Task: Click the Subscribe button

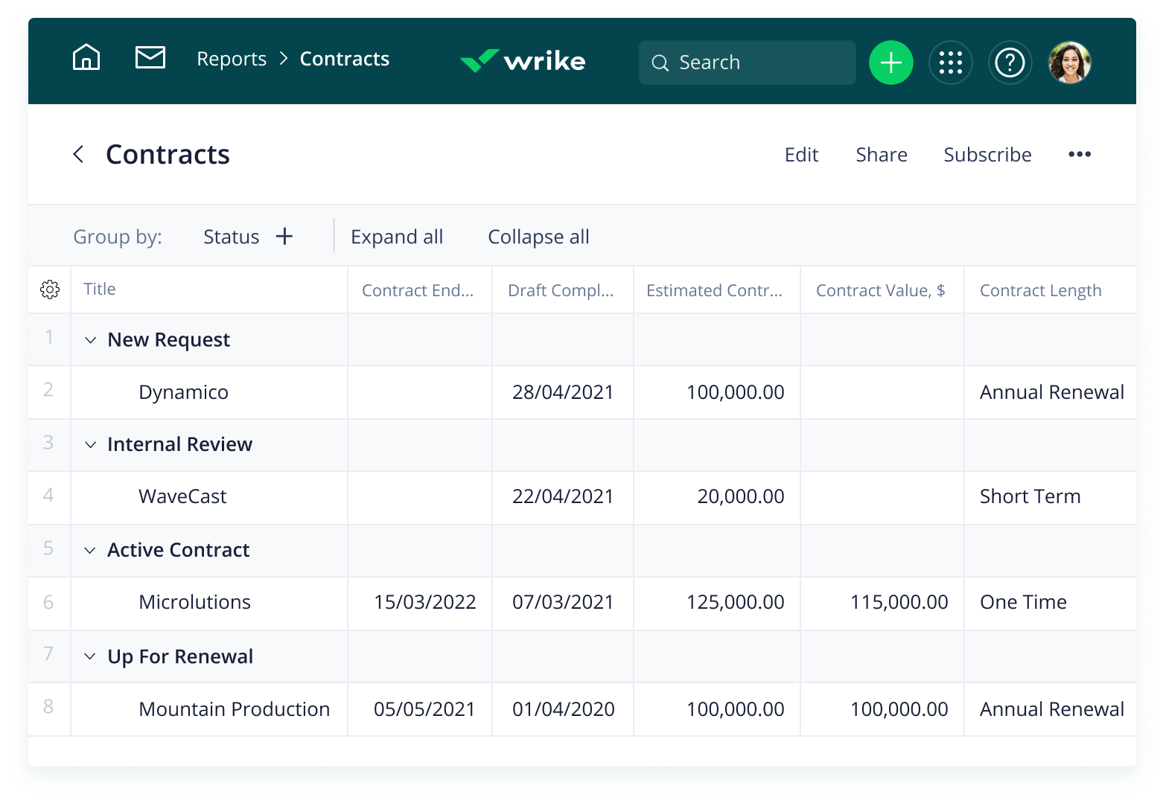Action: tap(987, 155)
